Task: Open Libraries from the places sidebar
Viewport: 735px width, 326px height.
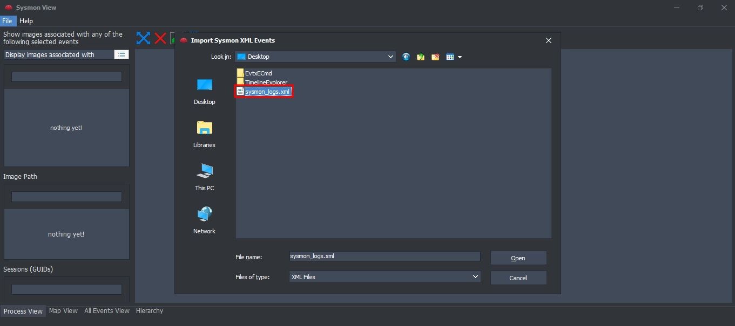Action: [205, 134]
